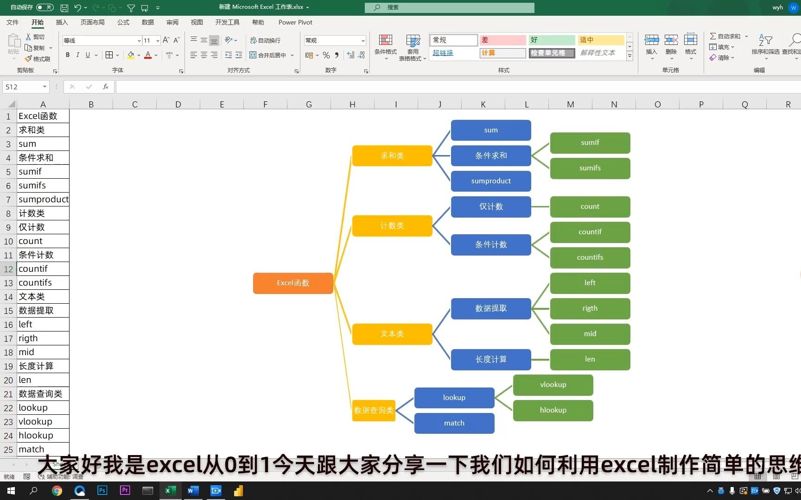Toggle the AutoSave switch

pos(44,7)
